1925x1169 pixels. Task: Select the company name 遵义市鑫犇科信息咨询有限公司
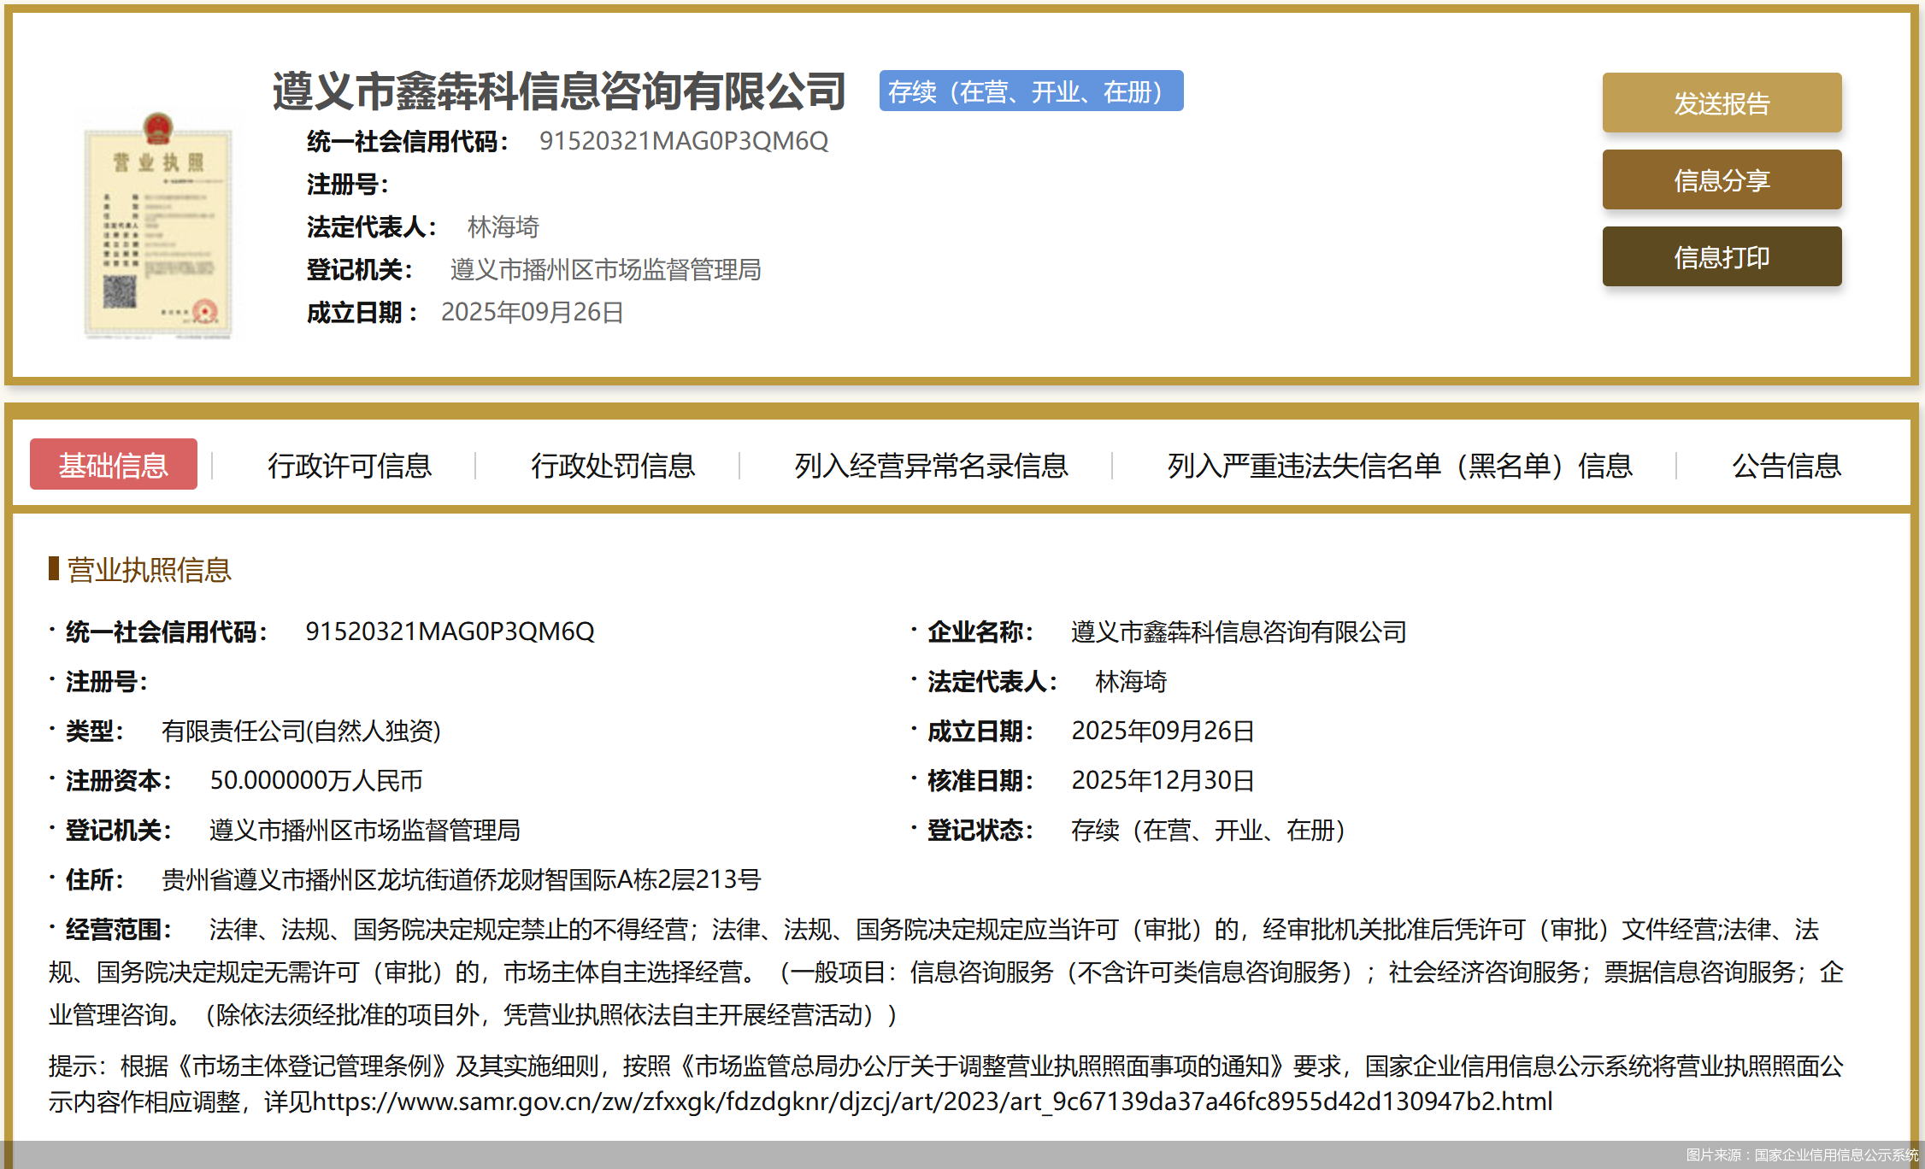557,91
